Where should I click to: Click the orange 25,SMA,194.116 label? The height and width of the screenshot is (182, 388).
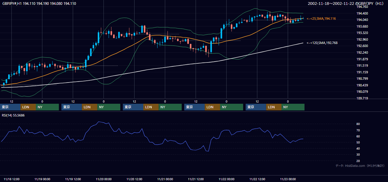coord(321,19)
